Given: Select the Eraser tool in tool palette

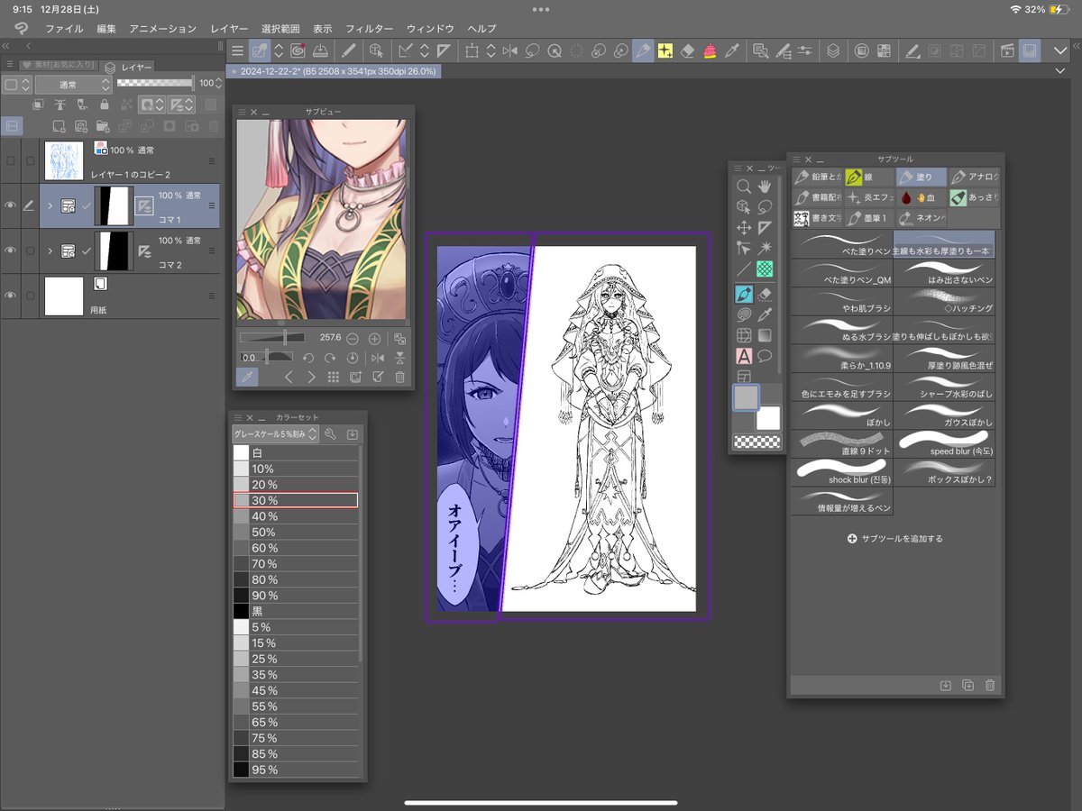Looking at the screenshot, I should [x=766, y=294].
